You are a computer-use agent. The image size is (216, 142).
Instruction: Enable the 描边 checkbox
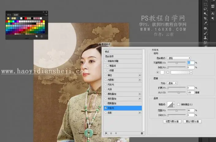pyautogui.click(x=106, y=75)
